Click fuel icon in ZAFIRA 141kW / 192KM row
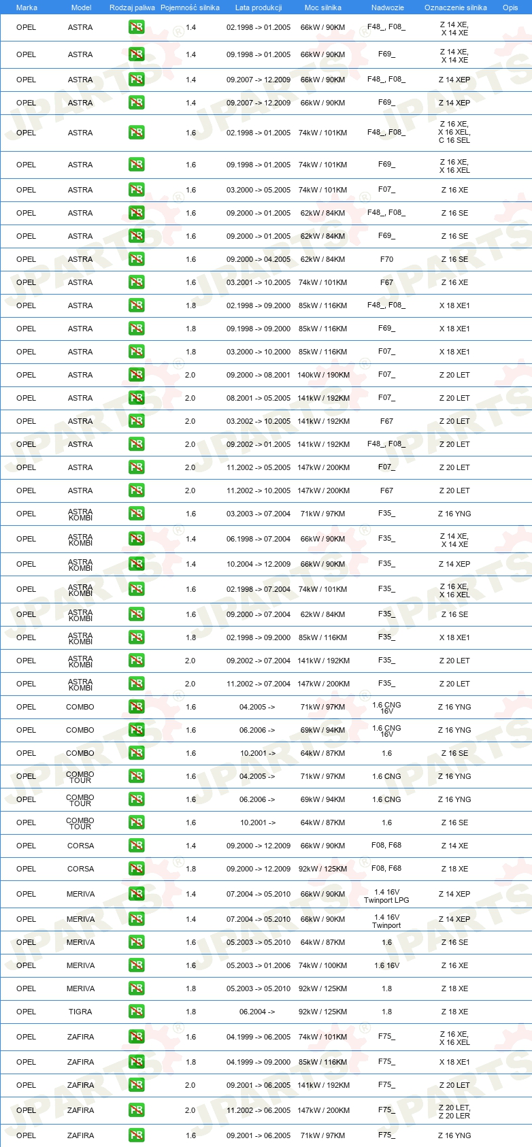Viewport: 532px width, 1147px height. [136, 1085]
